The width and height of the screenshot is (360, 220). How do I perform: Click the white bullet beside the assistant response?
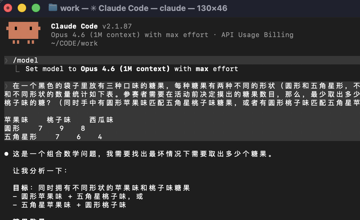[6, 154]
